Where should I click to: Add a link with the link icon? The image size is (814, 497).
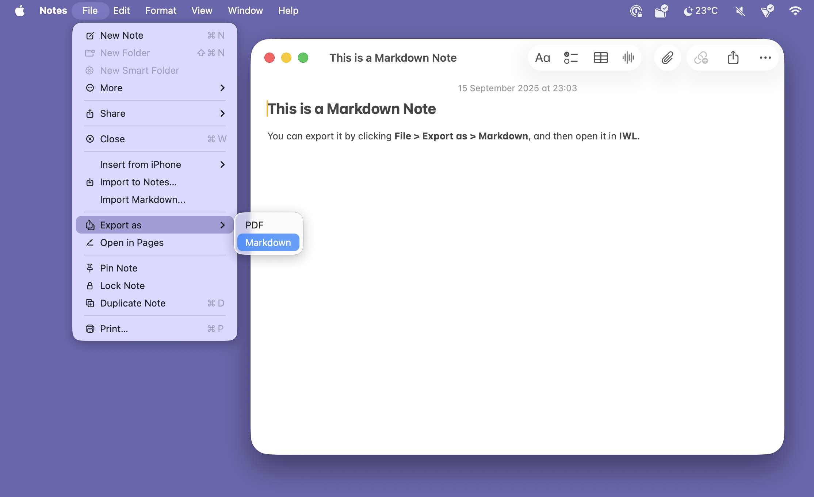click(x=701, y=58)
